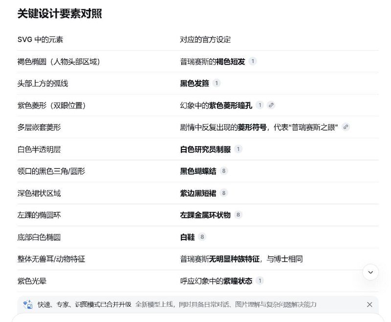Click the bold text 黑色蝴蝶结
This screenshot has width=391, height=322.
pos(198,171)
